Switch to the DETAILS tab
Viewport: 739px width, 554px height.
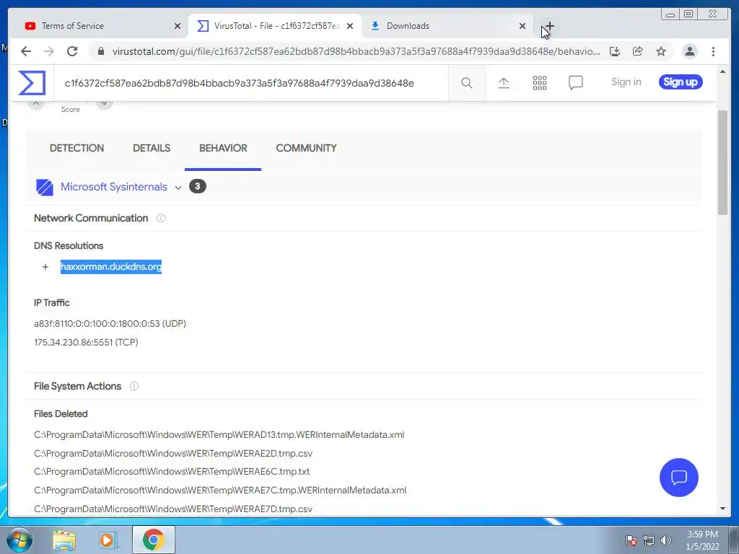(x=152, y=149)
